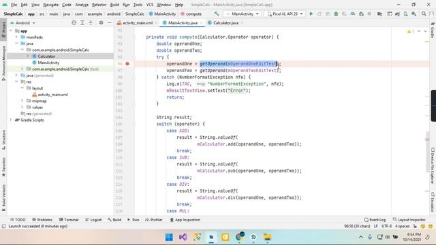Open the Pixel XL API 29 device dropdown
This screenshot has height=245, width=436.
285,14
